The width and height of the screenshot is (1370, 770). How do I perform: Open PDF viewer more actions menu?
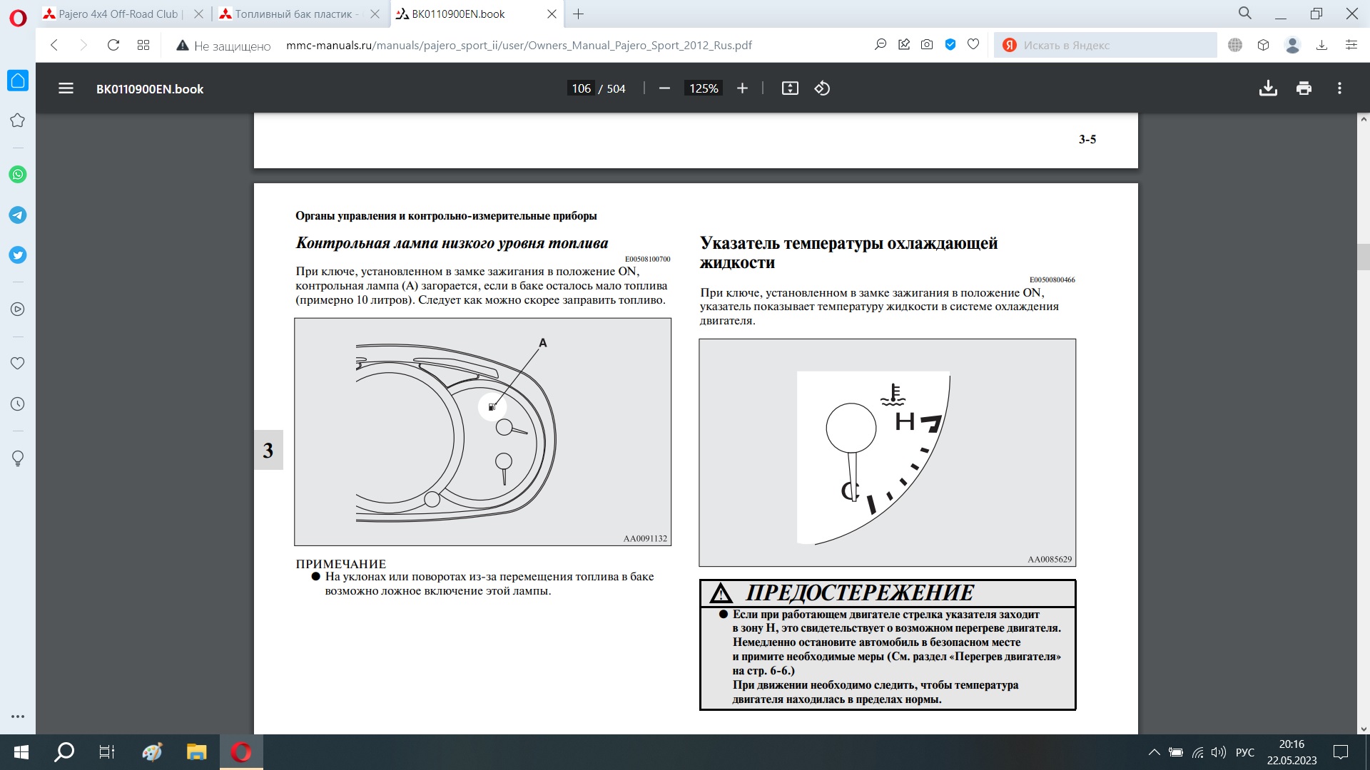[1339, 88]
